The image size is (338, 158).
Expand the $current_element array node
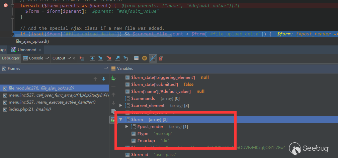tap(121, 106)
